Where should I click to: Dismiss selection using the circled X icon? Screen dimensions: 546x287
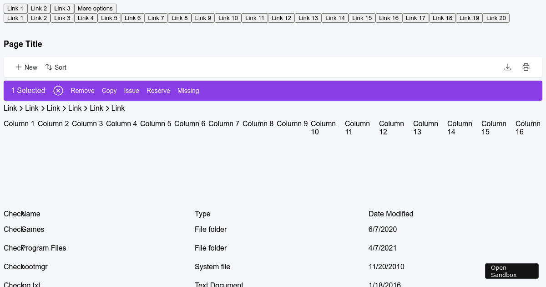pos(58,91)
